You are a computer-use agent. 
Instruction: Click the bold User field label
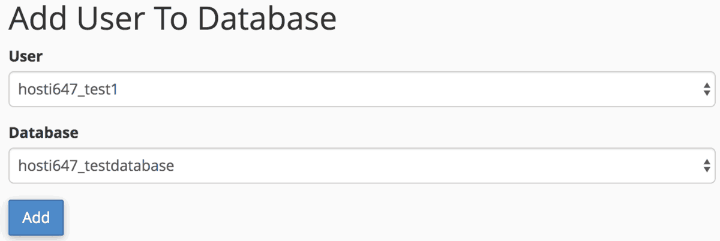click(26, 56)
